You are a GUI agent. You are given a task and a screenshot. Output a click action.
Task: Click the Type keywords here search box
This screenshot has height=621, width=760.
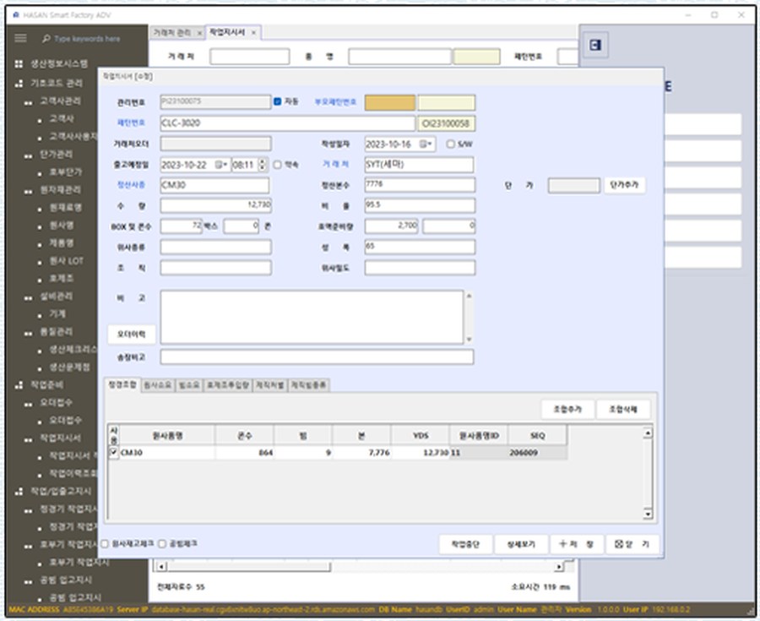(87, 39)
